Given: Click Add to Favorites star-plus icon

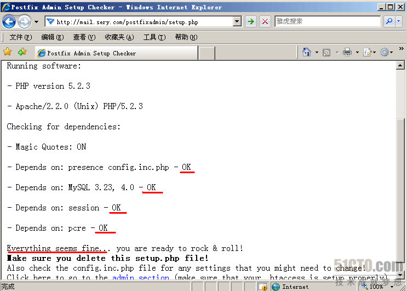Looking at the screenshot, I should [22, 52].
